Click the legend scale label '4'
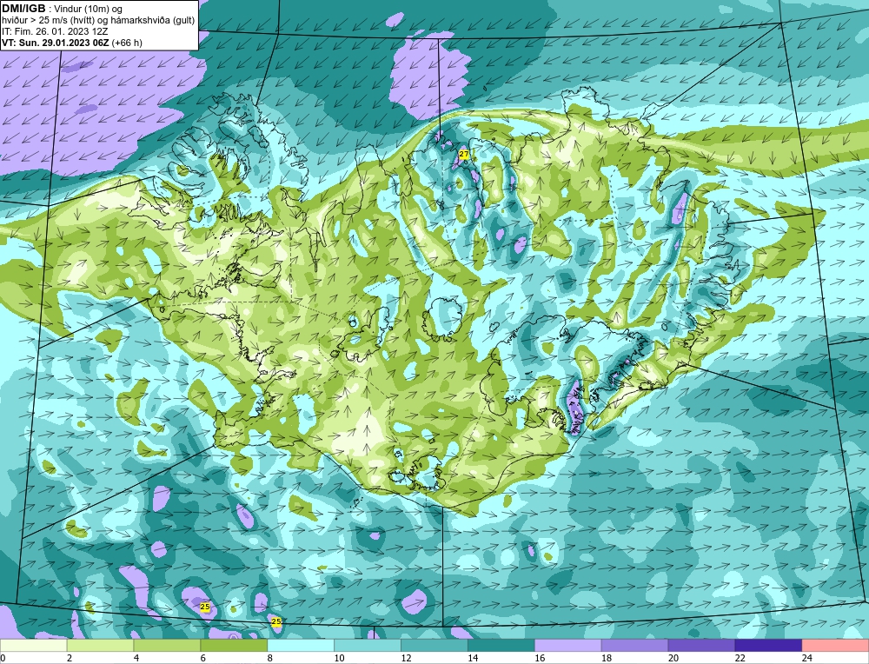The height and width of the screenshot is (664, 869). coord(136,659)
